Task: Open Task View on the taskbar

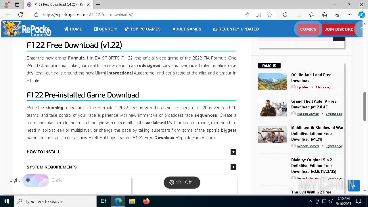Action: pos(103,201)
